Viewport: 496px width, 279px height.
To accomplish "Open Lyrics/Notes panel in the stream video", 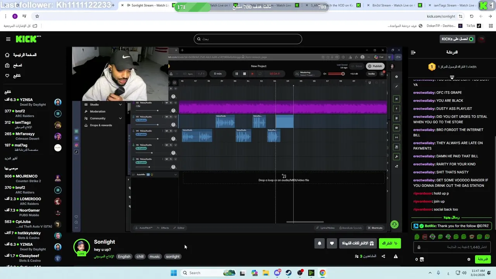I will [x=325, y=228].
